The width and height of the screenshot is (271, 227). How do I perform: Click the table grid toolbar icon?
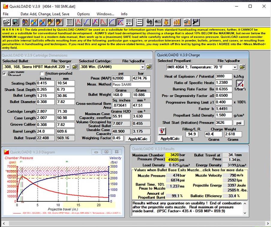(70, 22)
